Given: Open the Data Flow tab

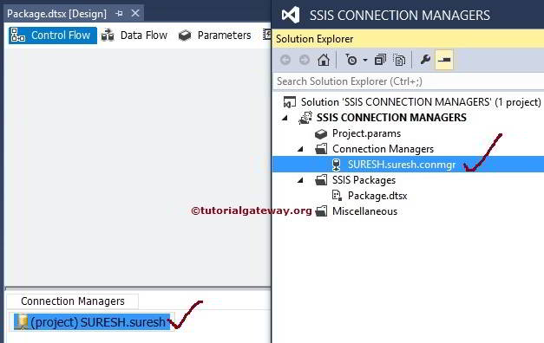Looking at the screenshot, I should pyautogui.click(x=134, y=36).
